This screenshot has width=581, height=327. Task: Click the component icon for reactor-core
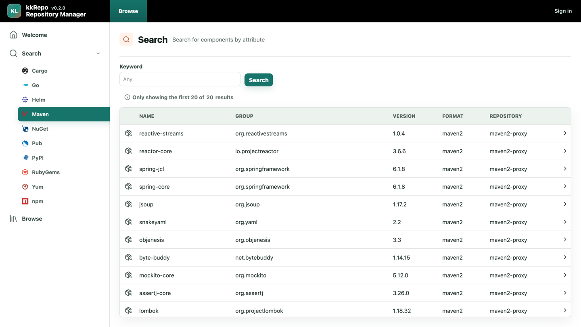click(x=128, y=151)
